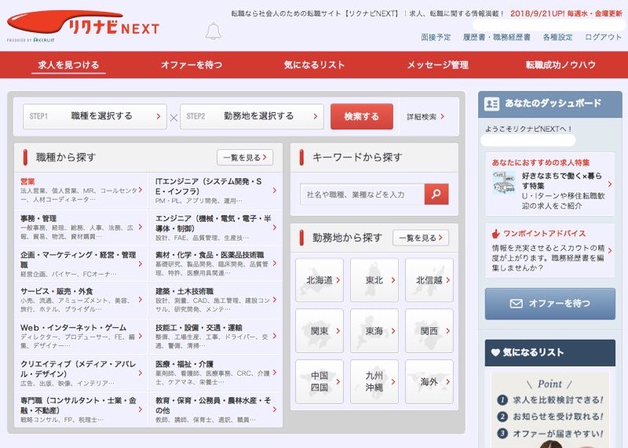Image resolution: width=628 pixels, height=448 pixels.
Task: Select エンジニア（機械・電気・電子） category
Action: coord(216,227)
